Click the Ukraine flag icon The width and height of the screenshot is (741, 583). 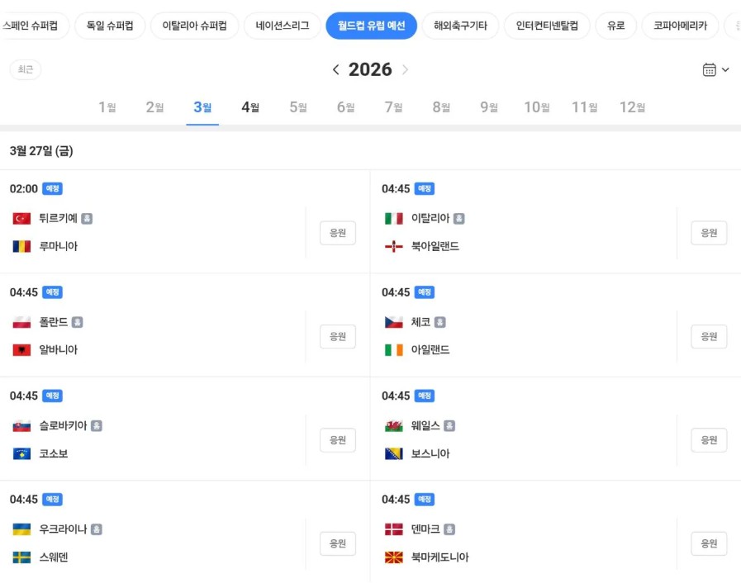[23, 529]
